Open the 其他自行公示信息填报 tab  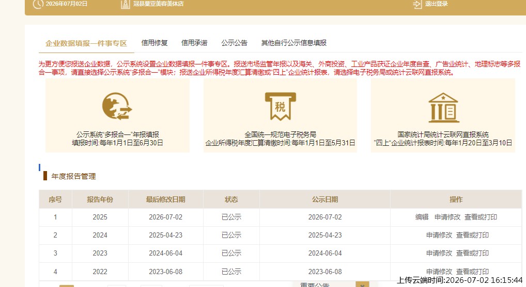pyautogui.click(x=294, y=43)
